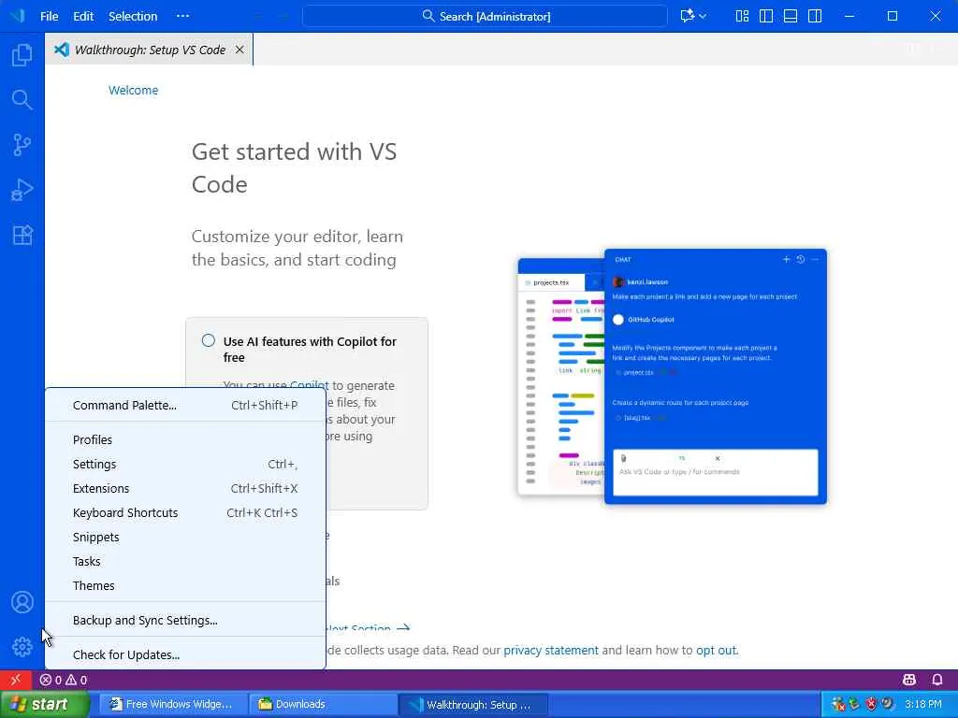958x718 pixels.
Task: Open the Explorer view in activity bar
Action: tap(22, 55)
